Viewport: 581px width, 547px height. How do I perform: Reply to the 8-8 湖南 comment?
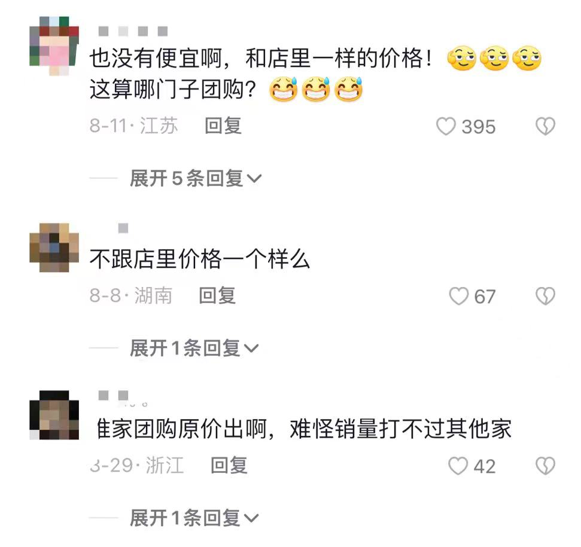pos(218,296)
